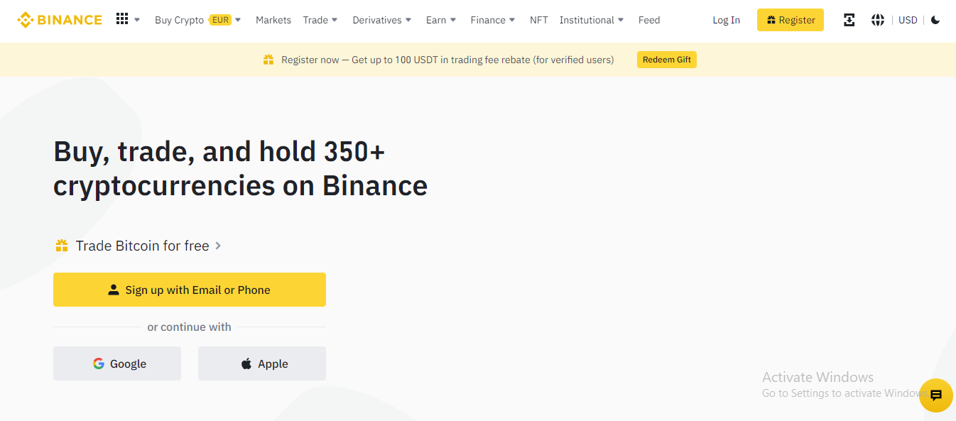
Task: Expand the Buy Crypto EUR dropdown
Action: coord(198,20)
